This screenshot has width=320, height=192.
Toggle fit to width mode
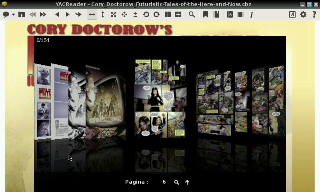(92, 14)
